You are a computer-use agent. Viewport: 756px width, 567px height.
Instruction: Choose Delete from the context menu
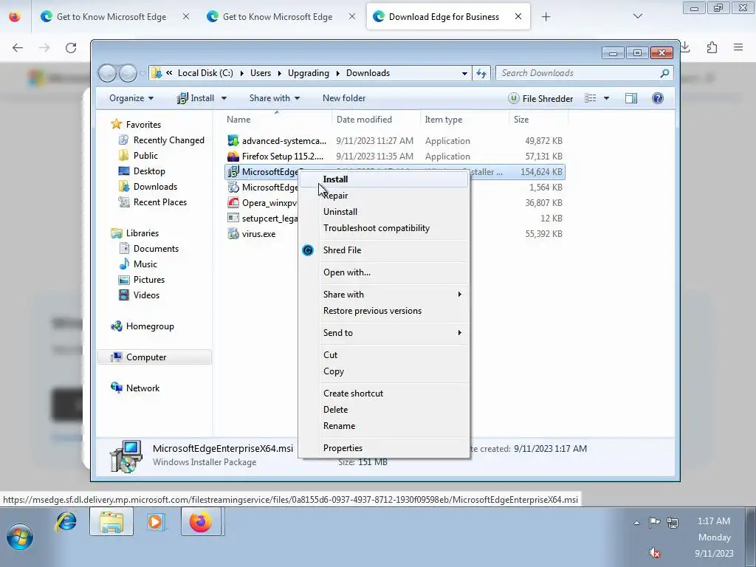click(335, 410)
